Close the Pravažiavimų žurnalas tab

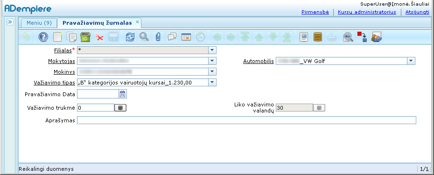pos(137,22)
